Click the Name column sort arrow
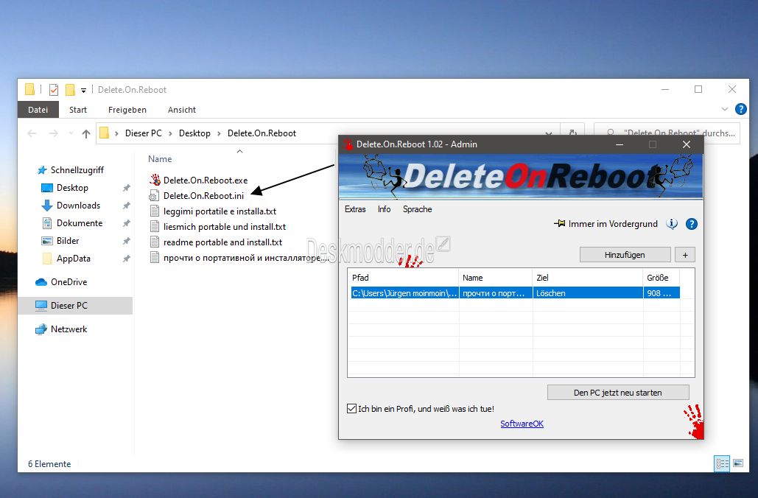 click(x=239, y=151)
